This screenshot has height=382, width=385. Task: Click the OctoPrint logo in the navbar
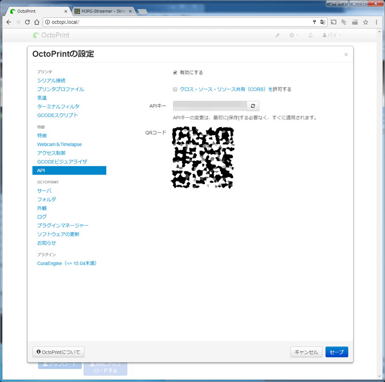pyautogui.click(x=51, y=35)
